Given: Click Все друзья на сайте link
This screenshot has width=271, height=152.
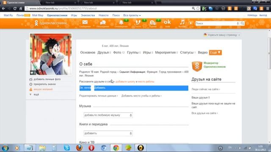Looking at the screenshot, I should 205,113.
